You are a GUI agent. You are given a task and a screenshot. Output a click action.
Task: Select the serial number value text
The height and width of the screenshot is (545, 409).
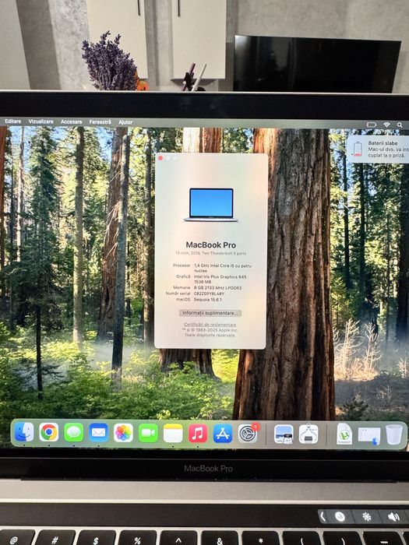[x=209, y=294]
